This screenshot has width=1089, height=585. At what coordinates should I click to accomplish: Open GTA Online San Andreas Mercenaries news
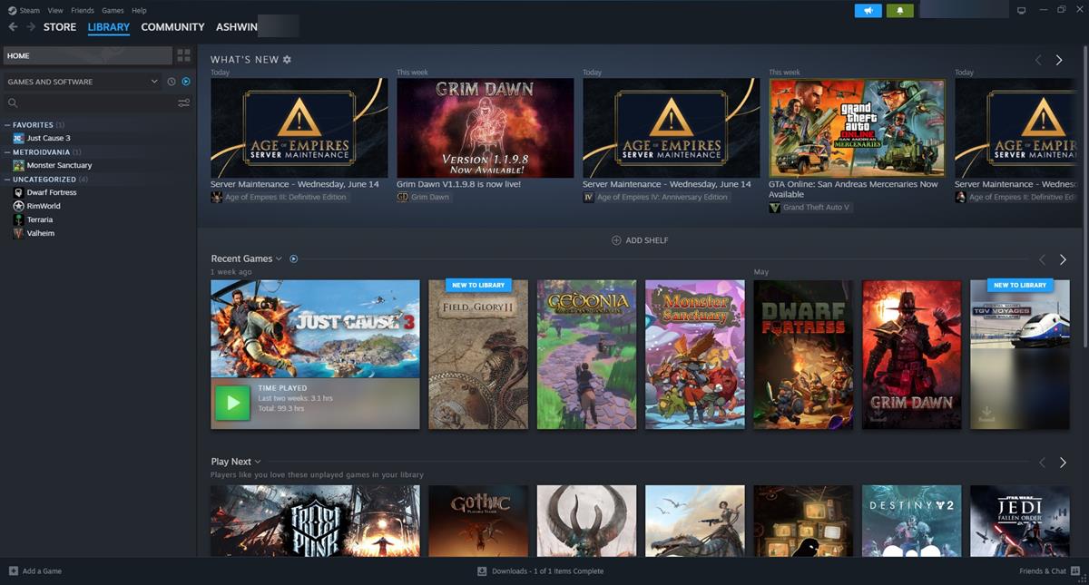click(857, 128)
